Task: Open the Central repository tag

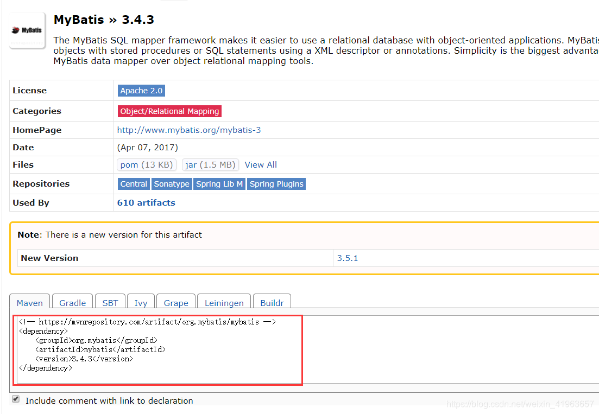Action: 134,184
